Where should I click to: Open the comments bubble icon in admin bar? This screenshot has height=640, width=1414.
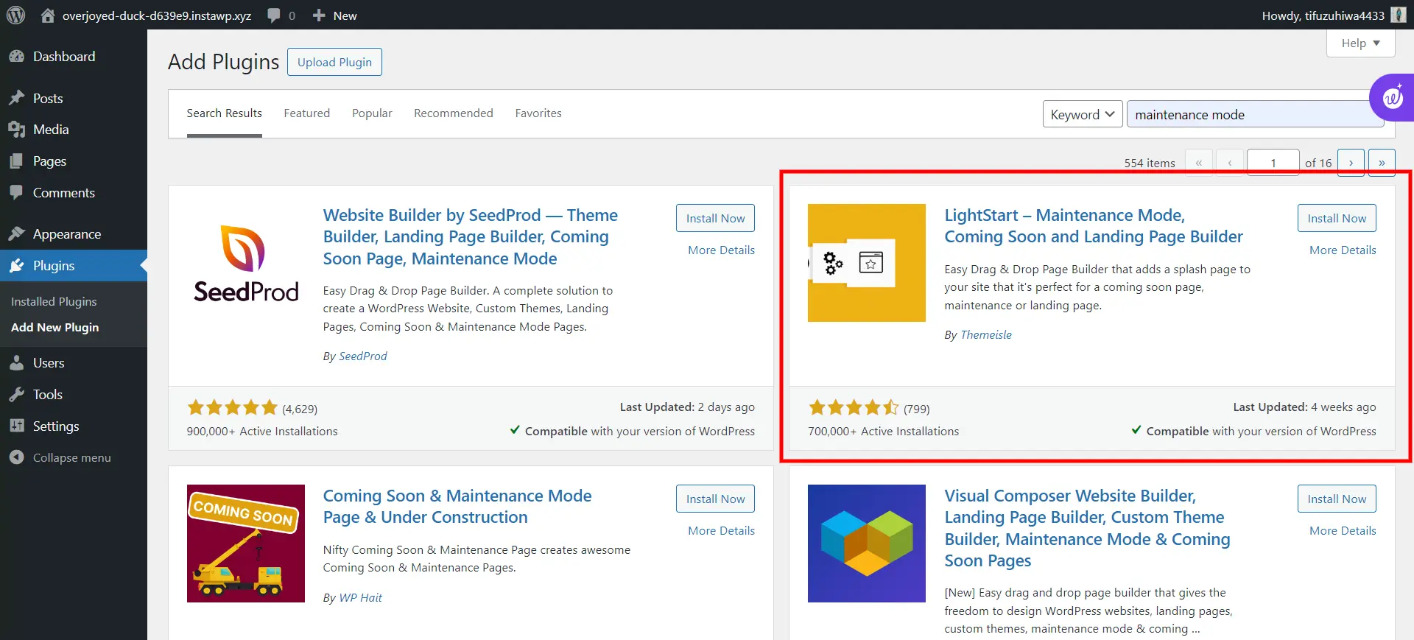pos(274,15)
